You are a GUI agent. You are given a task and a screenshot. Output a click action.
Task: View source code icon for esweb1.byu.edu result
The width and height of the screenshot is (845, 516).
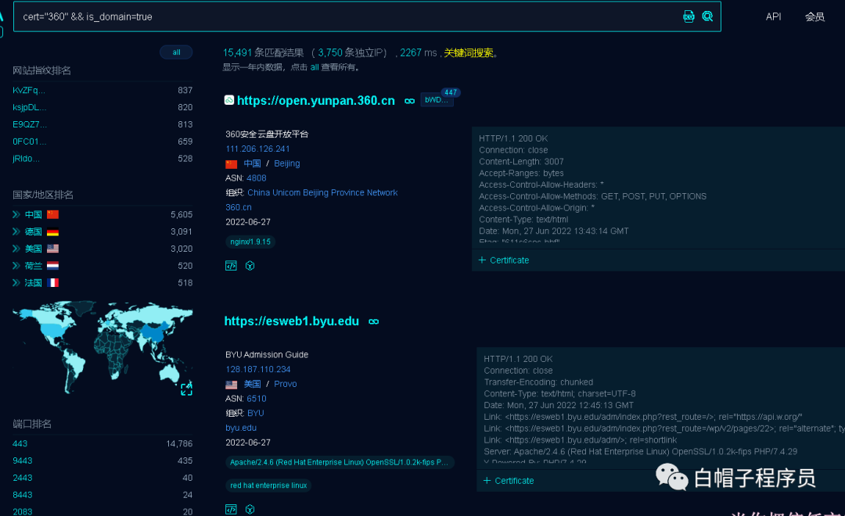231,509
